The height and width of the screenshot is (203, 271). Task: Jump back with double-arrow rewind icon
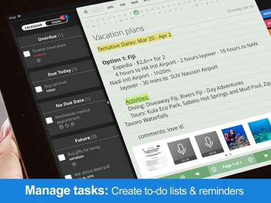coord(198,174)
